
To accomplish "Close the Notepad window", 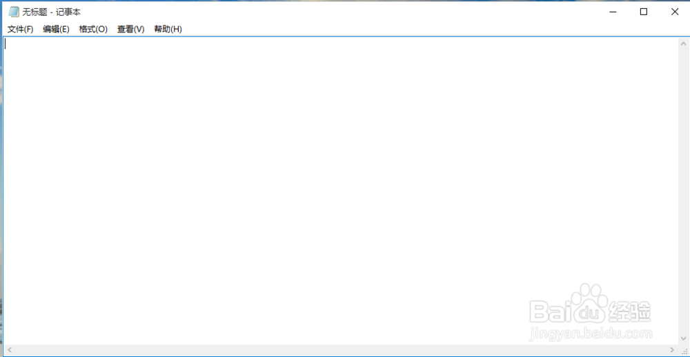I will pos(675,12).
